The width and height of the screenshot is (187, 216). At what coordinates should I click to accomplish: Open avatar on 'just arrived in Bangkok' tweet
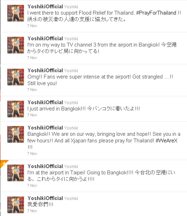[16, 109]
